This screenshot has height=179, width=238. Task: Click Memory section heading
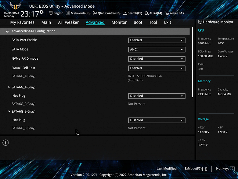click(x=204, y=81)
